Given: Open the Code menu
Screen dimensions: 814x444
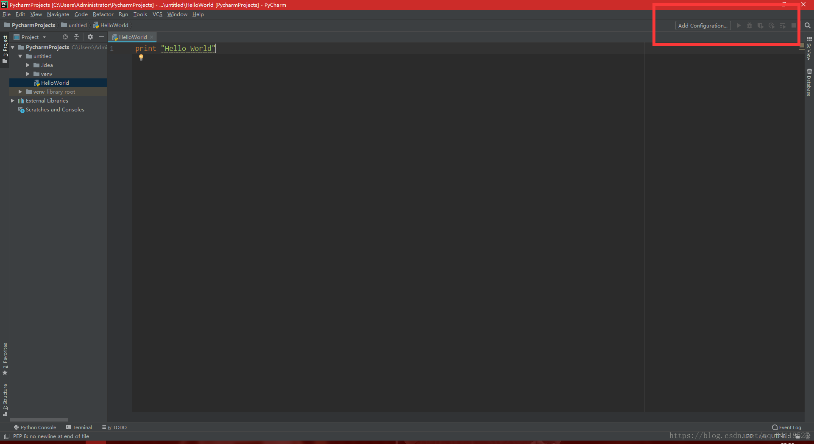Looking at the screenshot, I should 81,14.
